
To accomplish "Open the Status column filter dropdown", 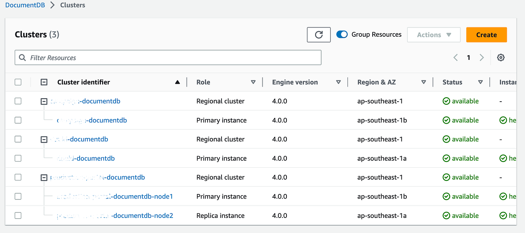I will coord(481,82).
